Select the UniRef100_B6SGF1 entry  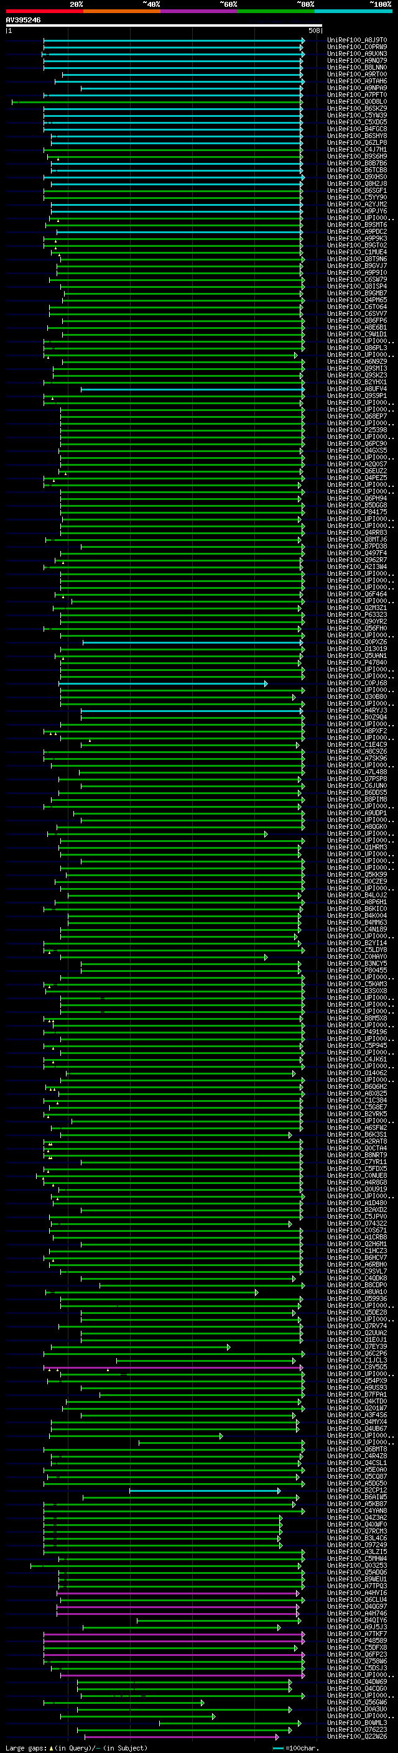tap(357, 190)
